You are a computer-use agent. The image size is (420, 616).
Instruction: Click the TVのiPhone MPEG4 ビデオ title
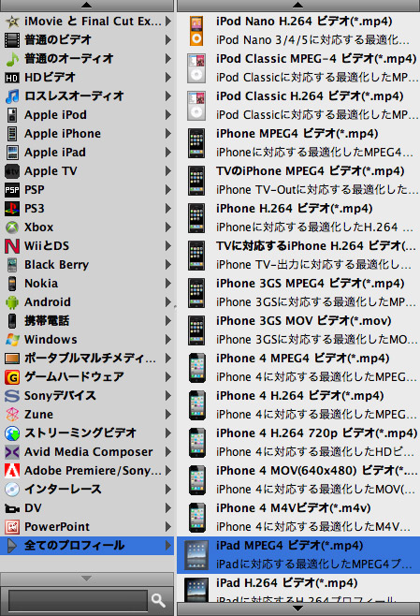[x=311, y=171]
